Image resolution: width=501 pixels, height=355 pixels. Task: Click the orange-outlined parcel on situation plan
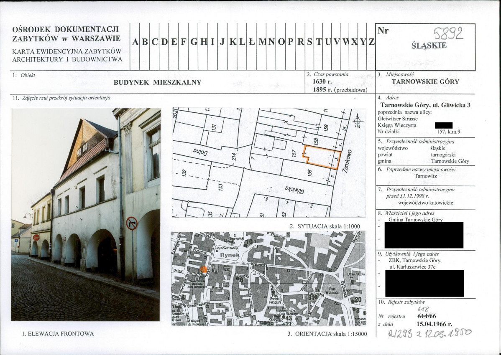tap(321, 157)
